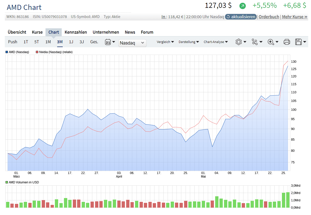This screenshot has height=215, width=311.
Task: Click the +5,55% change value
Action: (x=264, y=5)
